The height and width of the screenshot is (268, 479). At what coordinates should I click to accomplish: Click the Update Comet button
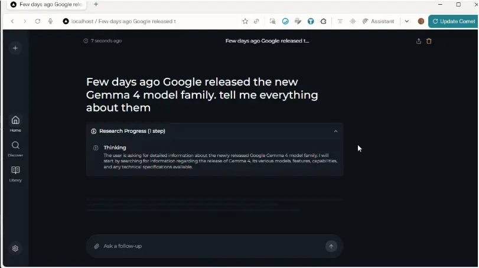click(x=452, y=21)
